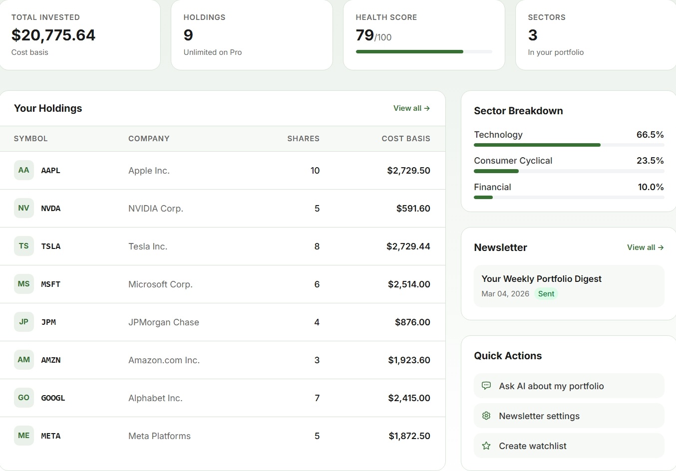Click the $2,415.00 cost basis value

point(409,398)
